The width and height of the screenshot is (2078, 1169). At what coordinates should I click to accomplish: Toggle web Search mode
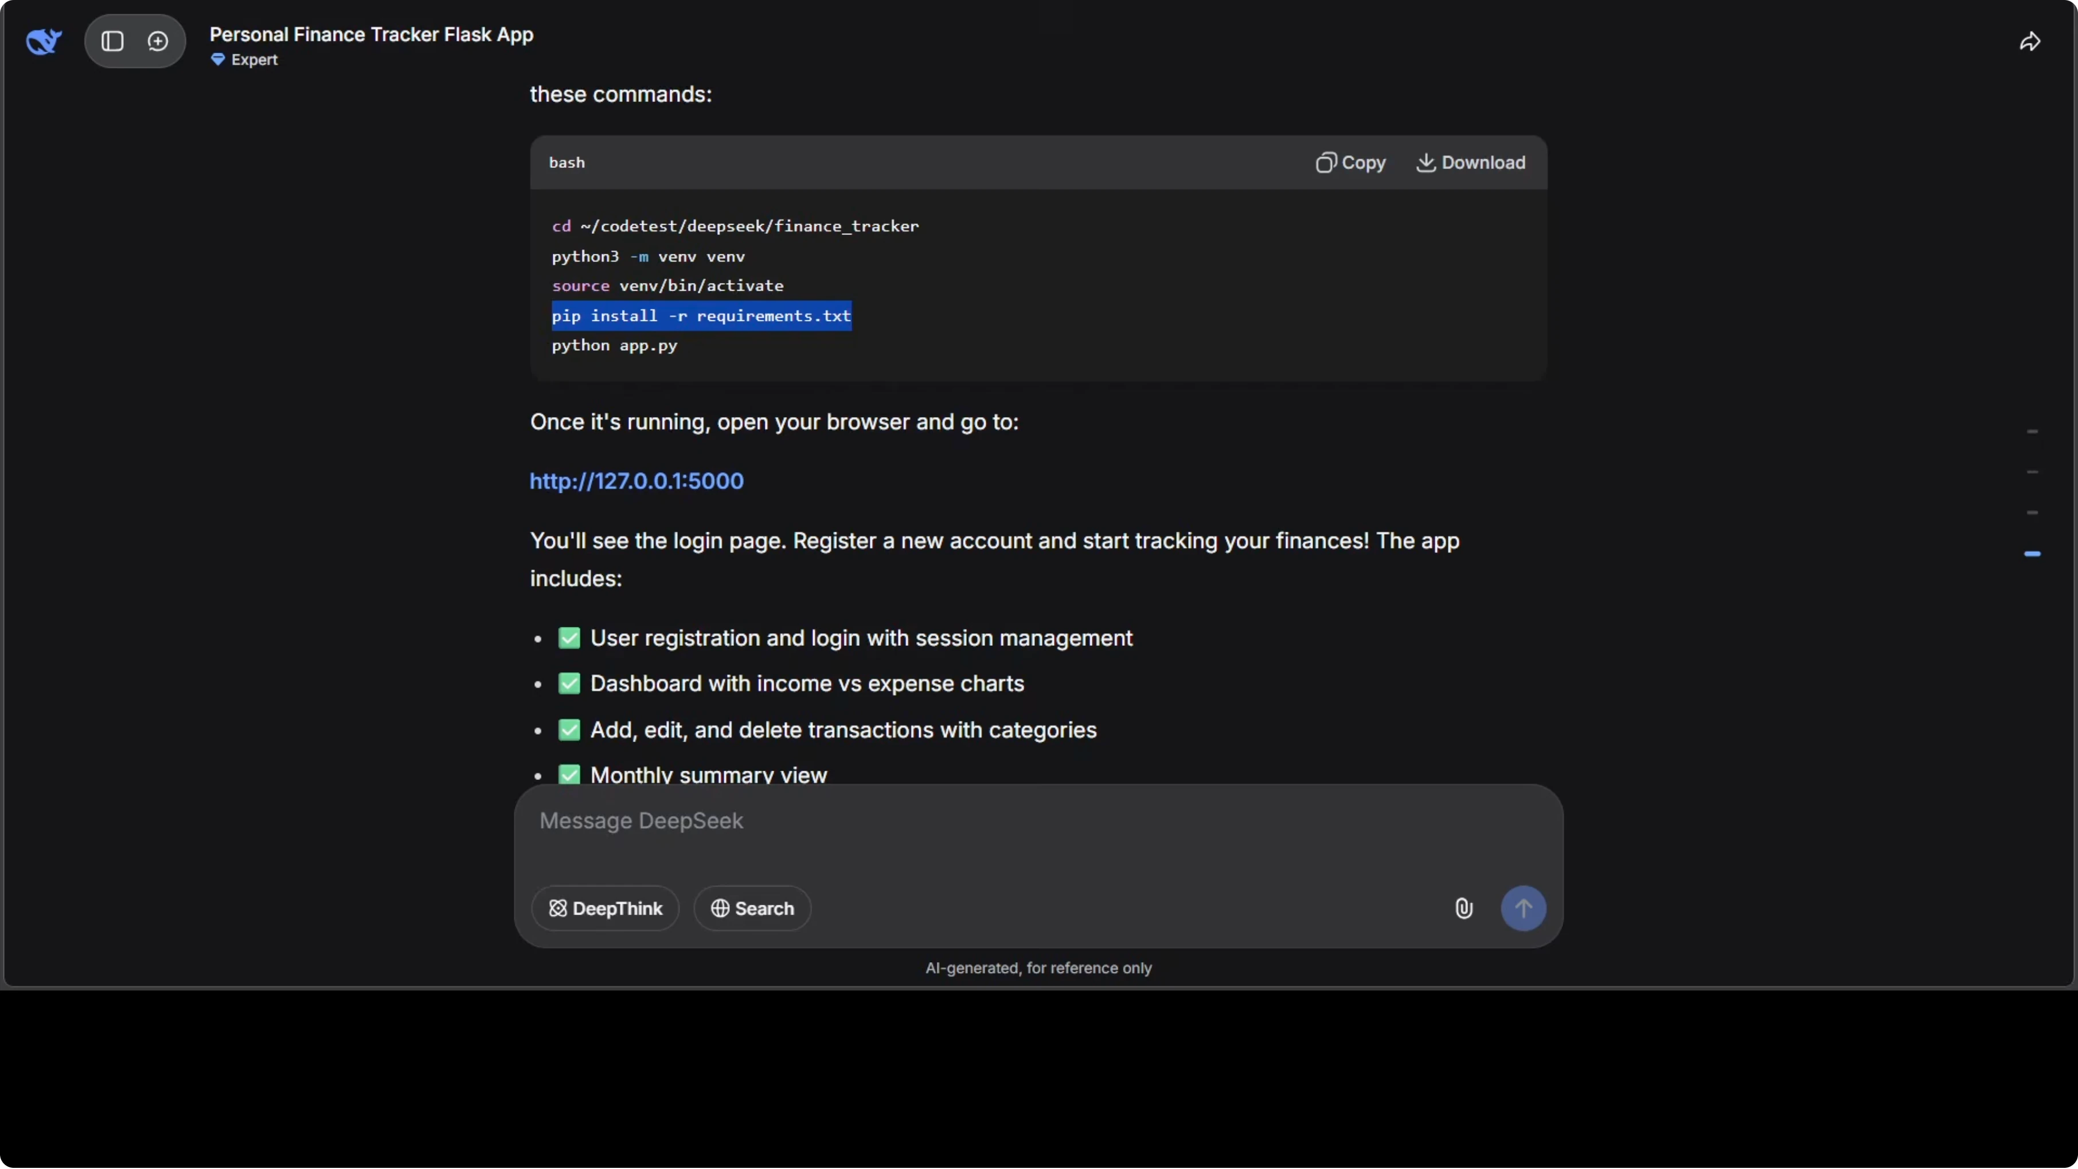coord(752,909)
